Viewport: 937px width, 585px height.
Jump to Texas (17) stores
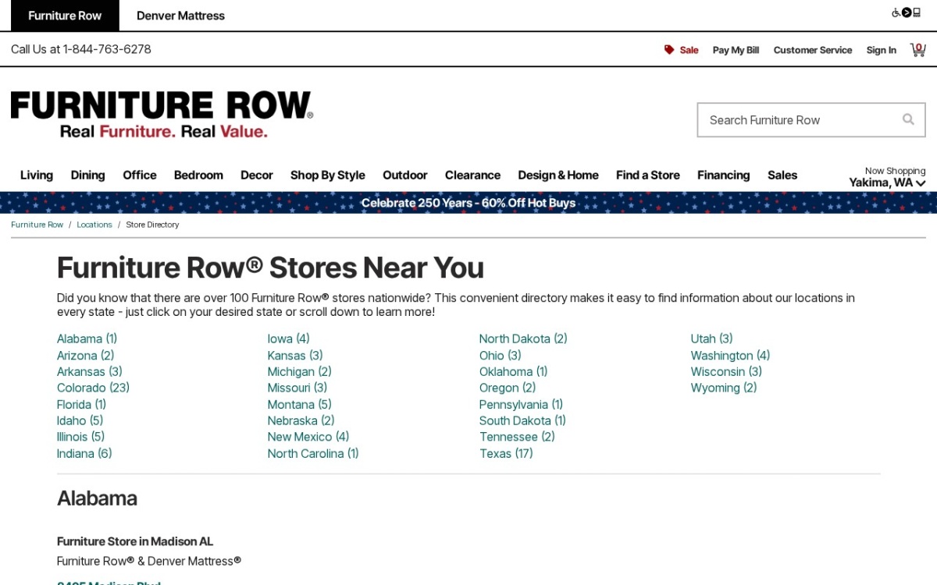tap(506, 453)
